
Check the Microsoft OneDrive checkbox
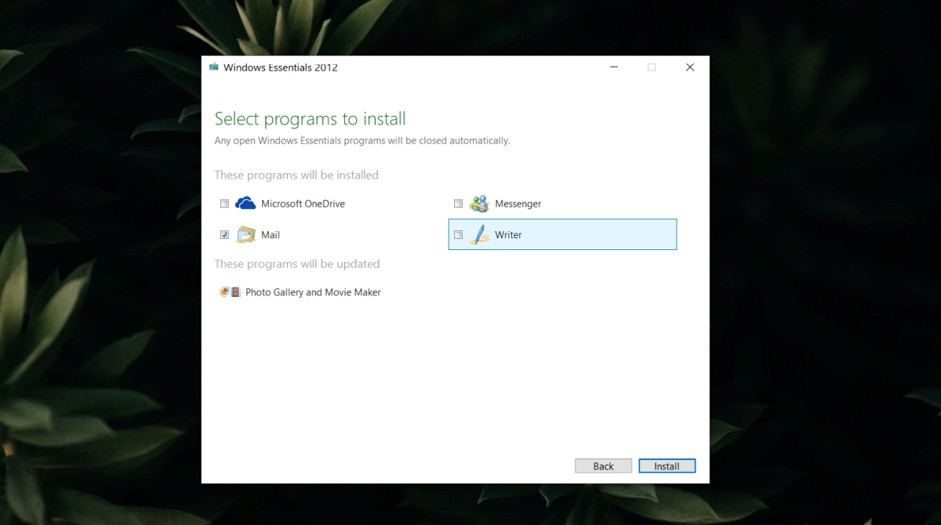click(x=224, y=204)
